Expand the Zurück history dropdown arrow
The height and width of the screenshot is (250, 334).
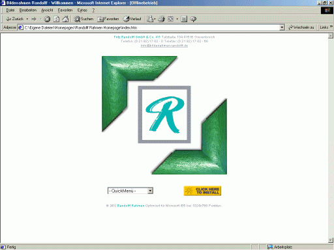click(x=27, y=19)
